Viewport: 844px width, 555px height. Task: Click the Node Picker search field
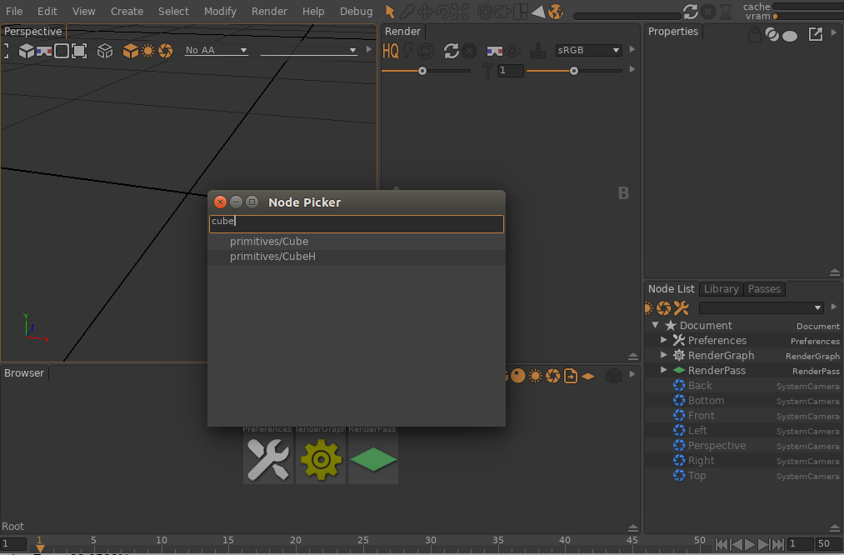pos(356,224)
